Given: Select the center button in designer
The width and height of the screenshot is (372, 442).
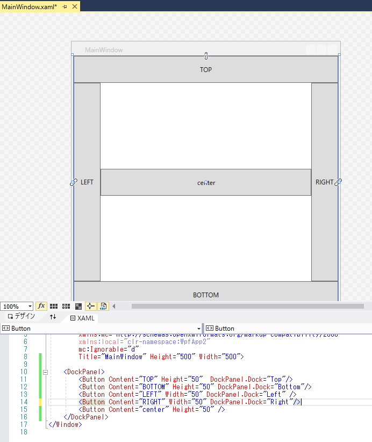Looking at the screenshot, I should (206, 182).
